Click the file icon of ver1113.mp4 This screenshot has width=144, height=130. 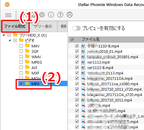coord(83,62)
